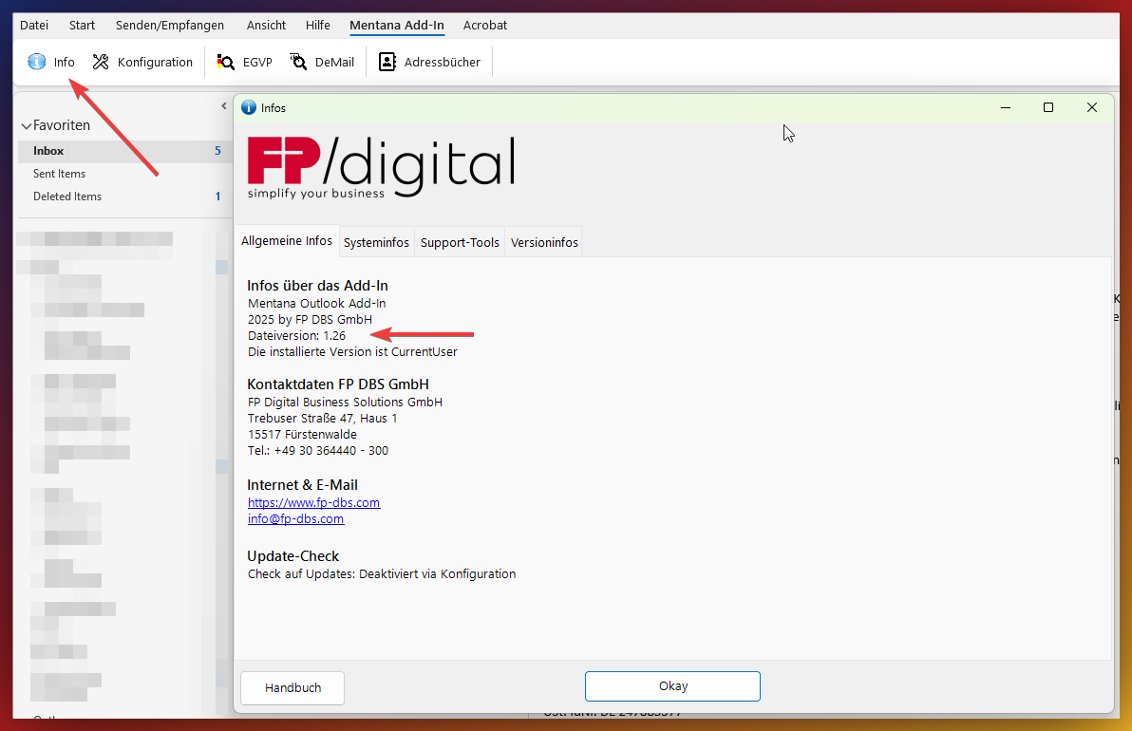
Task: Click 'FP Digital Business Solutions GmbH' text
Action: click(345, 402)
